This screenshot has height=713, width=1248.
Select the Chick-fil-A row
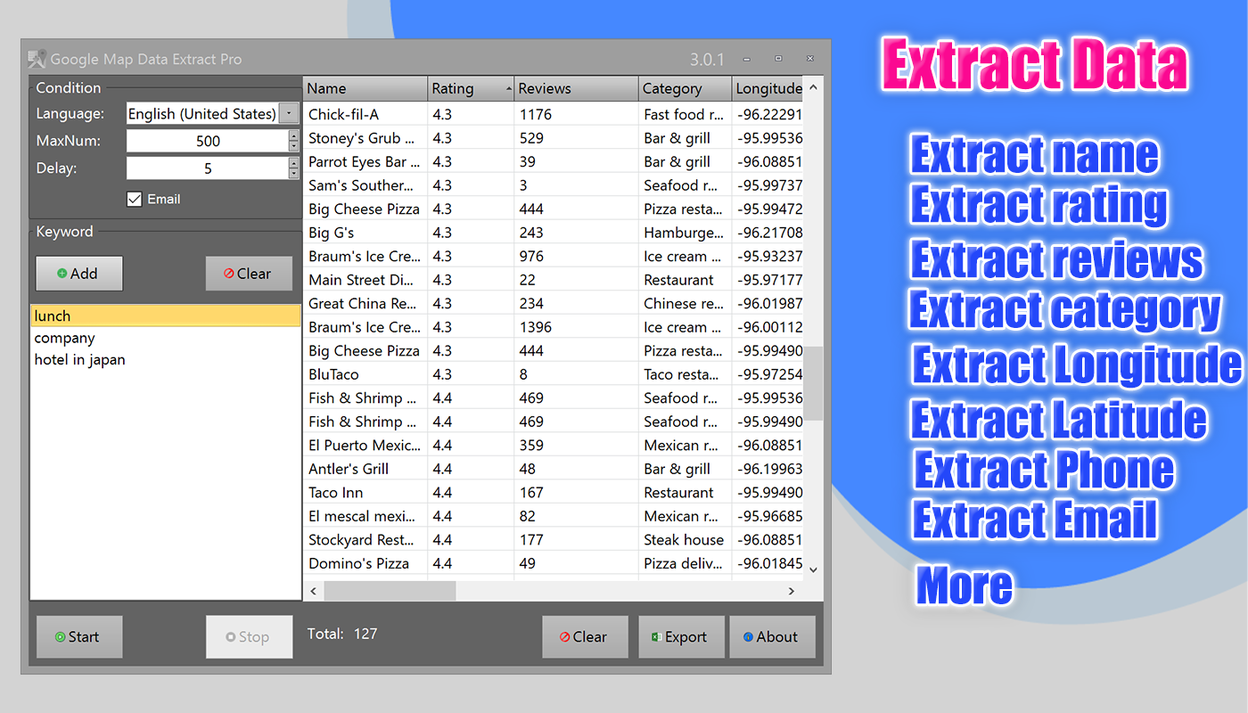pos(553,114)
